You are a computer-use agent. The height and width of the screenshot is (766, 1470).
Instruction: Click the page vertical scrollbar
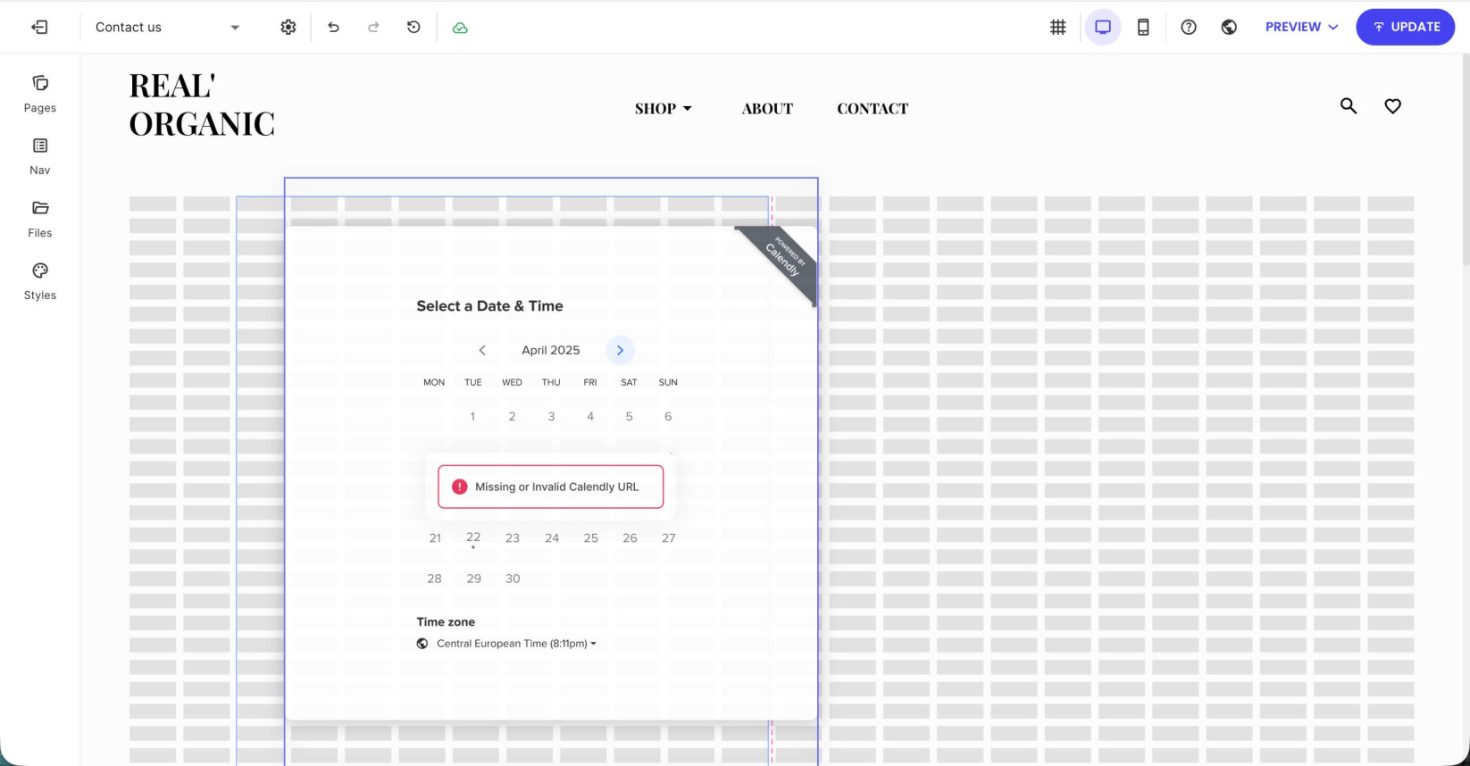[x=1466, y=161]
